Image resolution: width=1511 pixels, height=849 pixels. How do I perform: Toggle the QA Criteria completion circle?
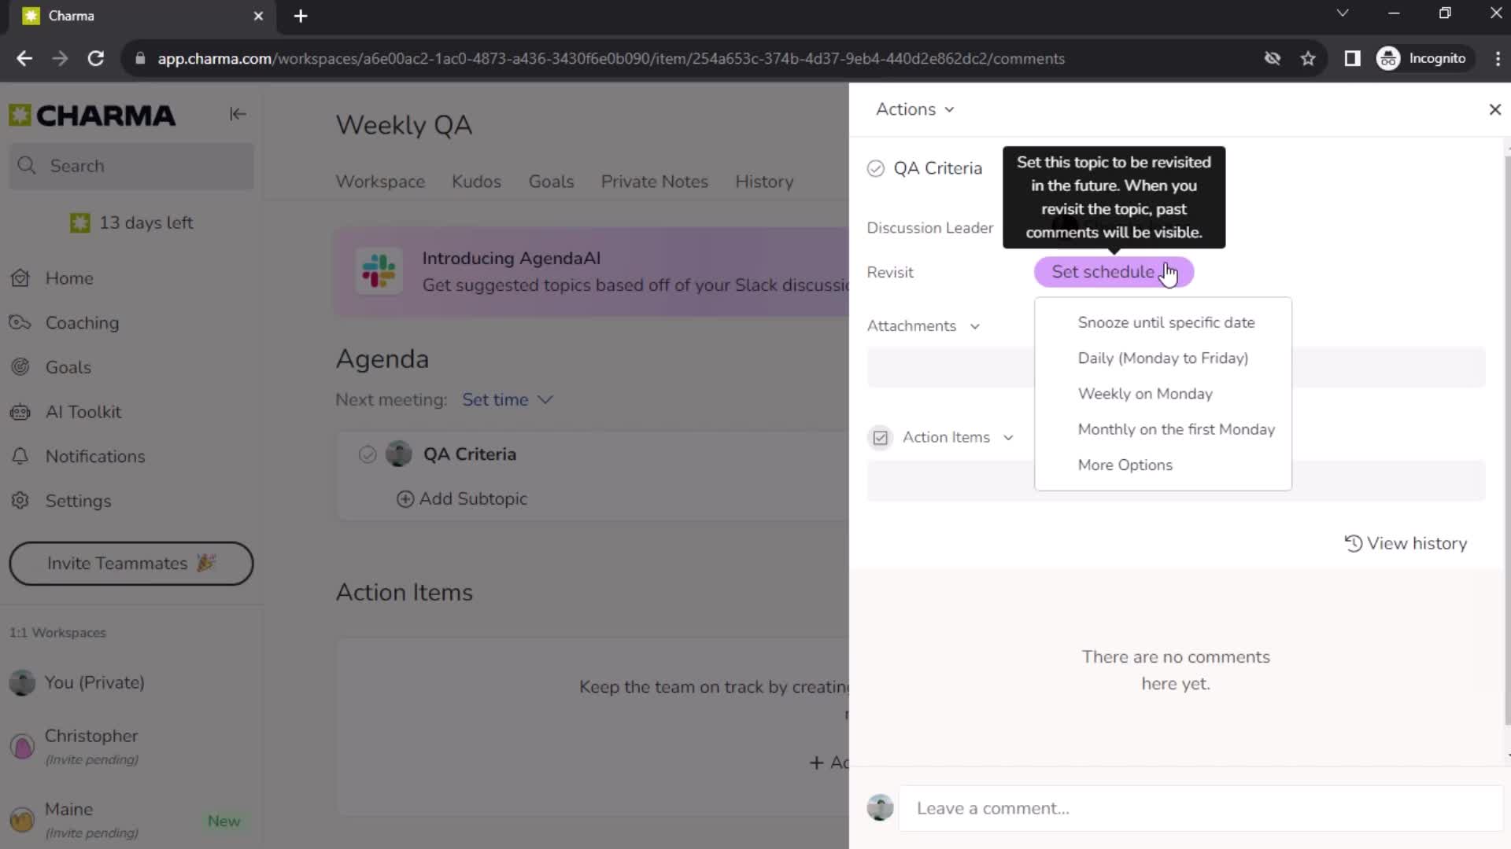pyautogui.click(x=877, y=168)
